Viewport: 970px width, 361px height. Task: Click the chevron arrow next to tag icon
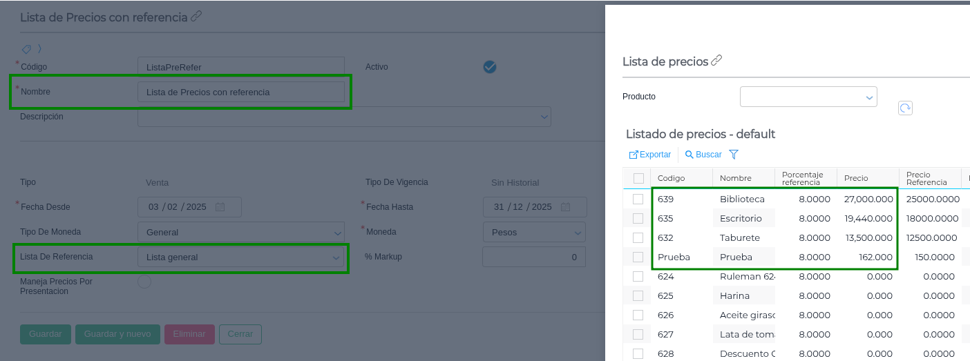coord(39,49)
